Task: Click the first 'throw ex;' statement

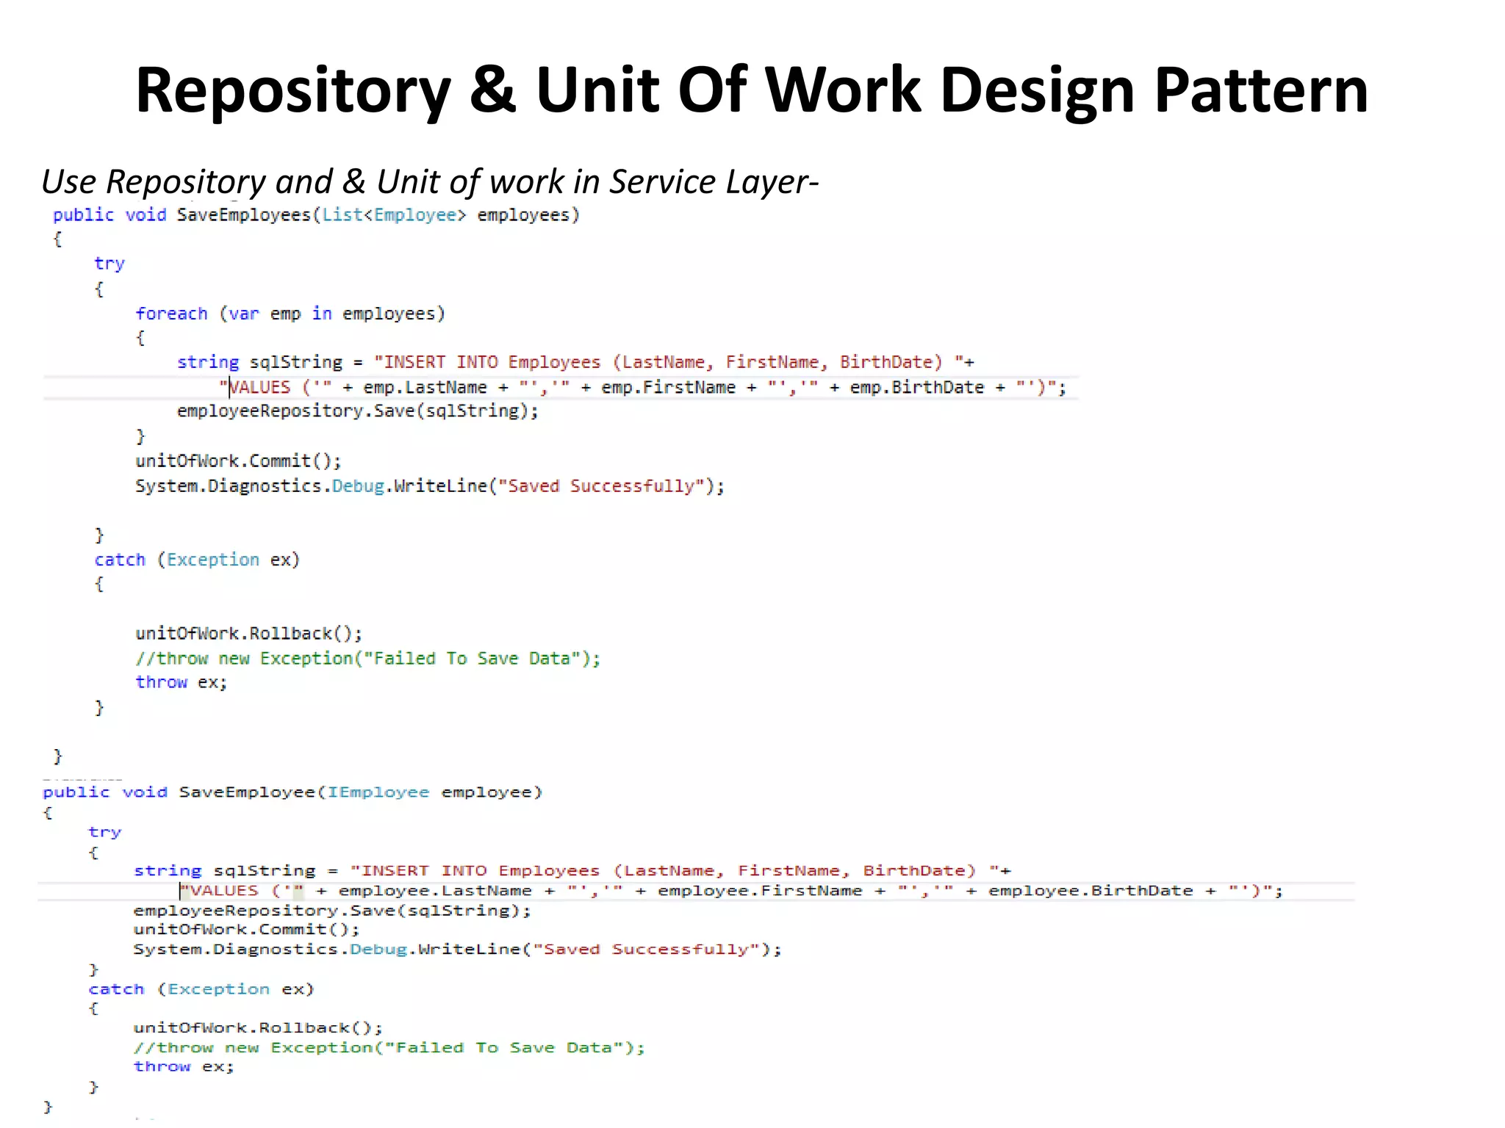Action: point(182,682)
